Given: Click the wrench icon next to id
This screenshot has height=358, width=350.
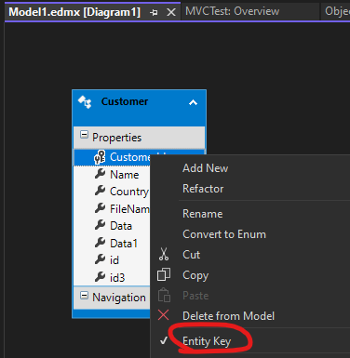Looking at the screenshot, I should pyautogui.click(x=100, y=259).
